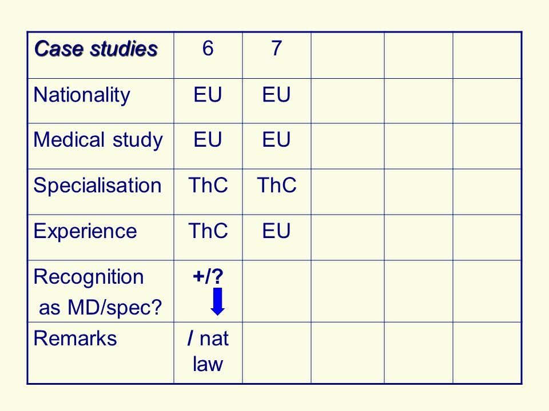Select Nationality 'EU' for case 6
549x411 pixels.
[208, 95]
